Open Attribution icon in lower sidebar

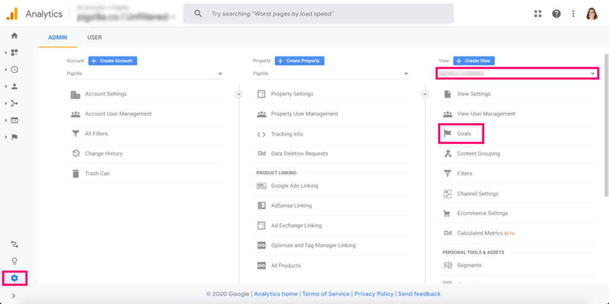14,245
